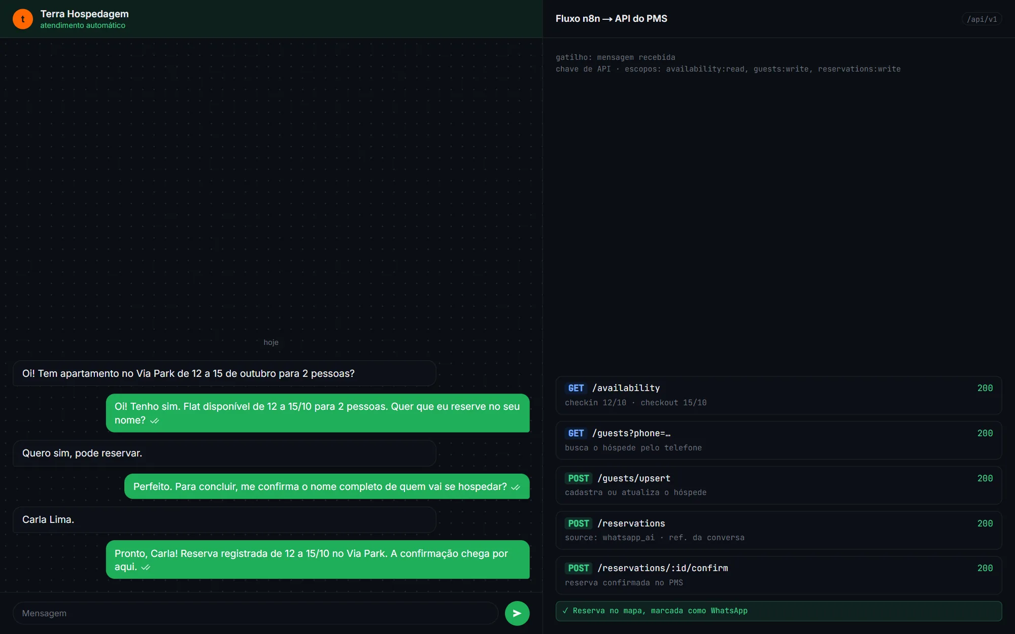Click the 200 status of /reservations/:id/confirm

tap(985, 568)
